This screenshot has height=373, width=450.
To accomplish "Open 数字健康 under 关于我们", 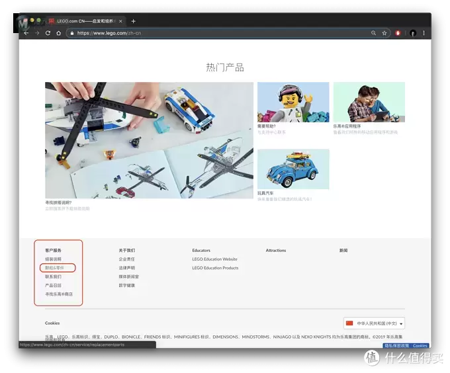I will click(127, 285).
